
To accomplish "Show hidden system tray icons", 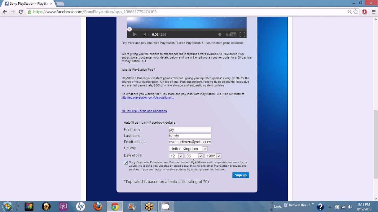I will pos(330,207).
